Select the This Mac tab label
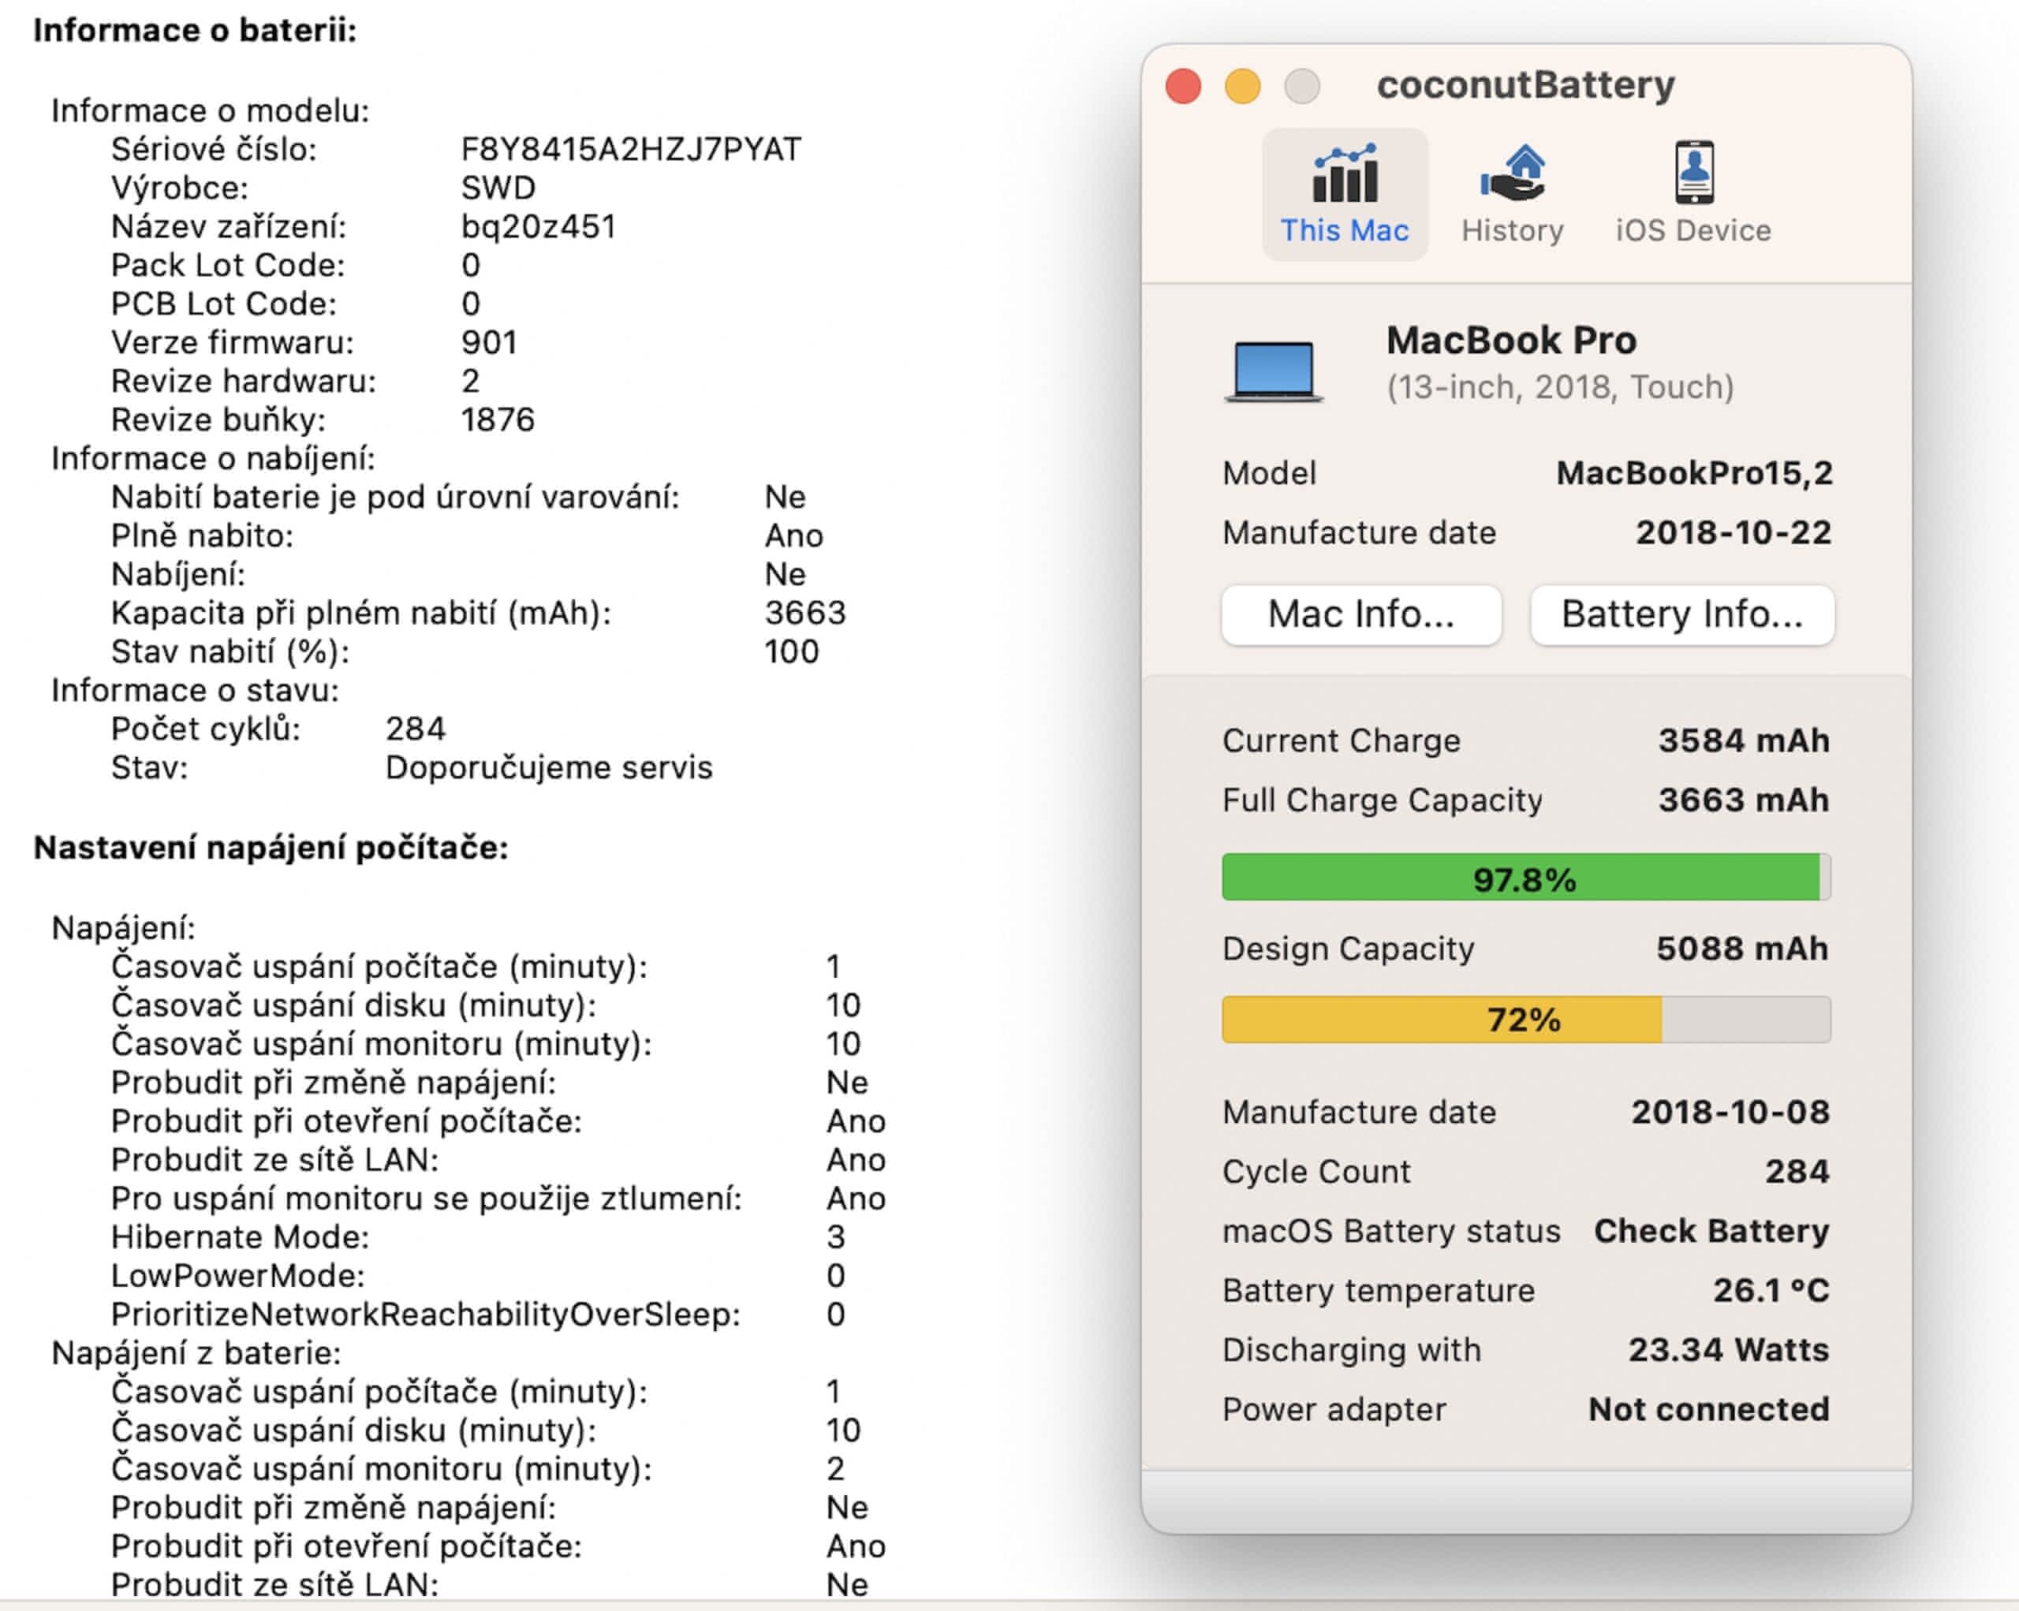 (1344, 230)
